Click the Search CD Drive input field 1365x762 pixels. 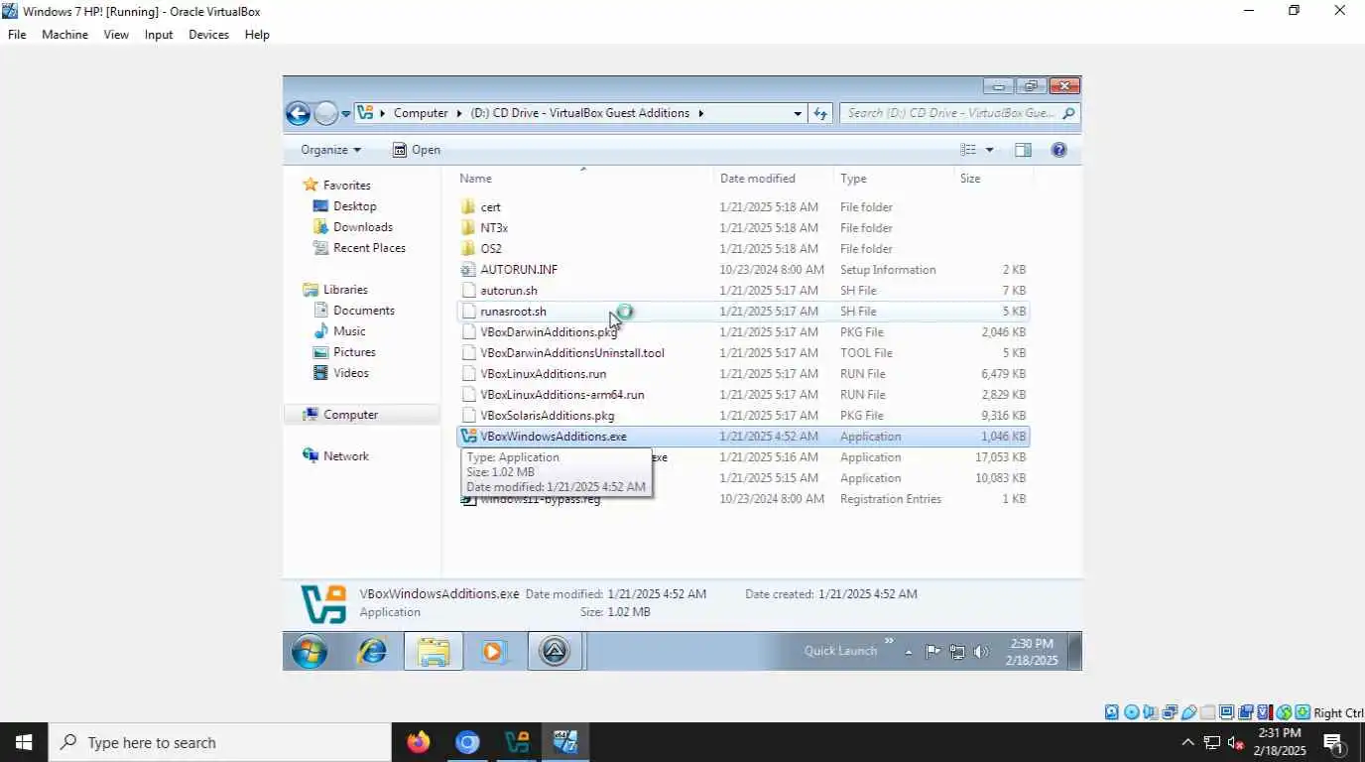point(959,113)
